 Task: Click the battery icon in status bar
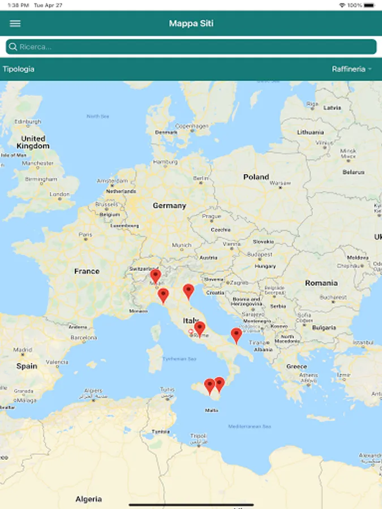click(x=370, y=5)
